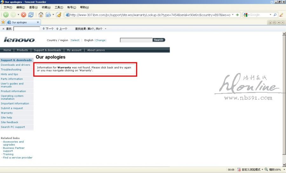
Task: Open the 收藏(A) favorites menu
Action: pos(46,7)
